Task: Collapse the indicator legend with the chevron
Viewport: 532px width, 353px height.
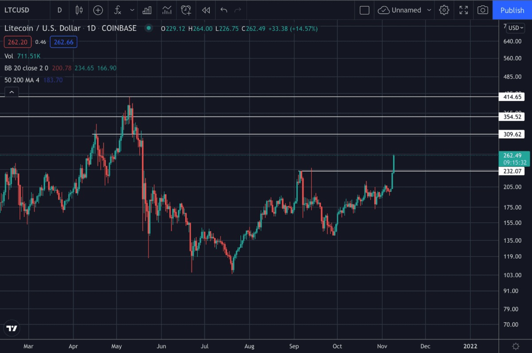Action: click(12, 92)
